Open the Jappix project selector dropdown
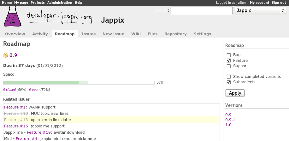Viewport: 289px width, 141px height. point(260,10)
